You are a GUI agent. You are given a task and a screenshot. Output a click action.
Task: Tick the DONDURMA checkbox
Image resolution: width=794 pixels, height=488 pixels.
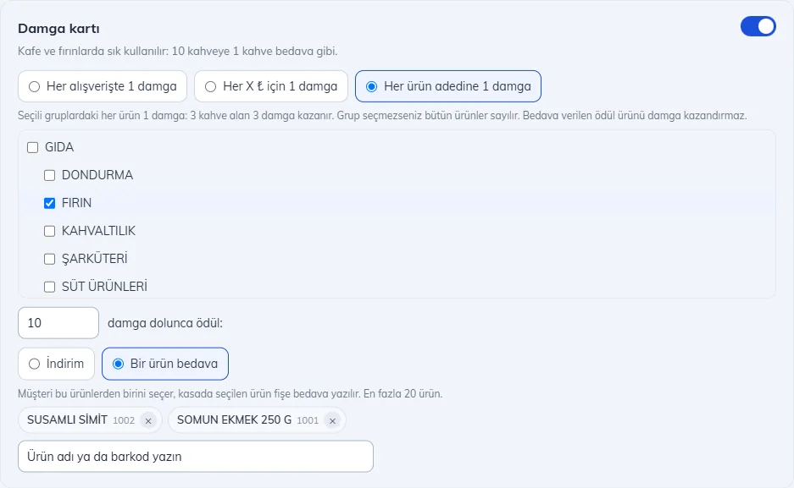pos(50,175)
